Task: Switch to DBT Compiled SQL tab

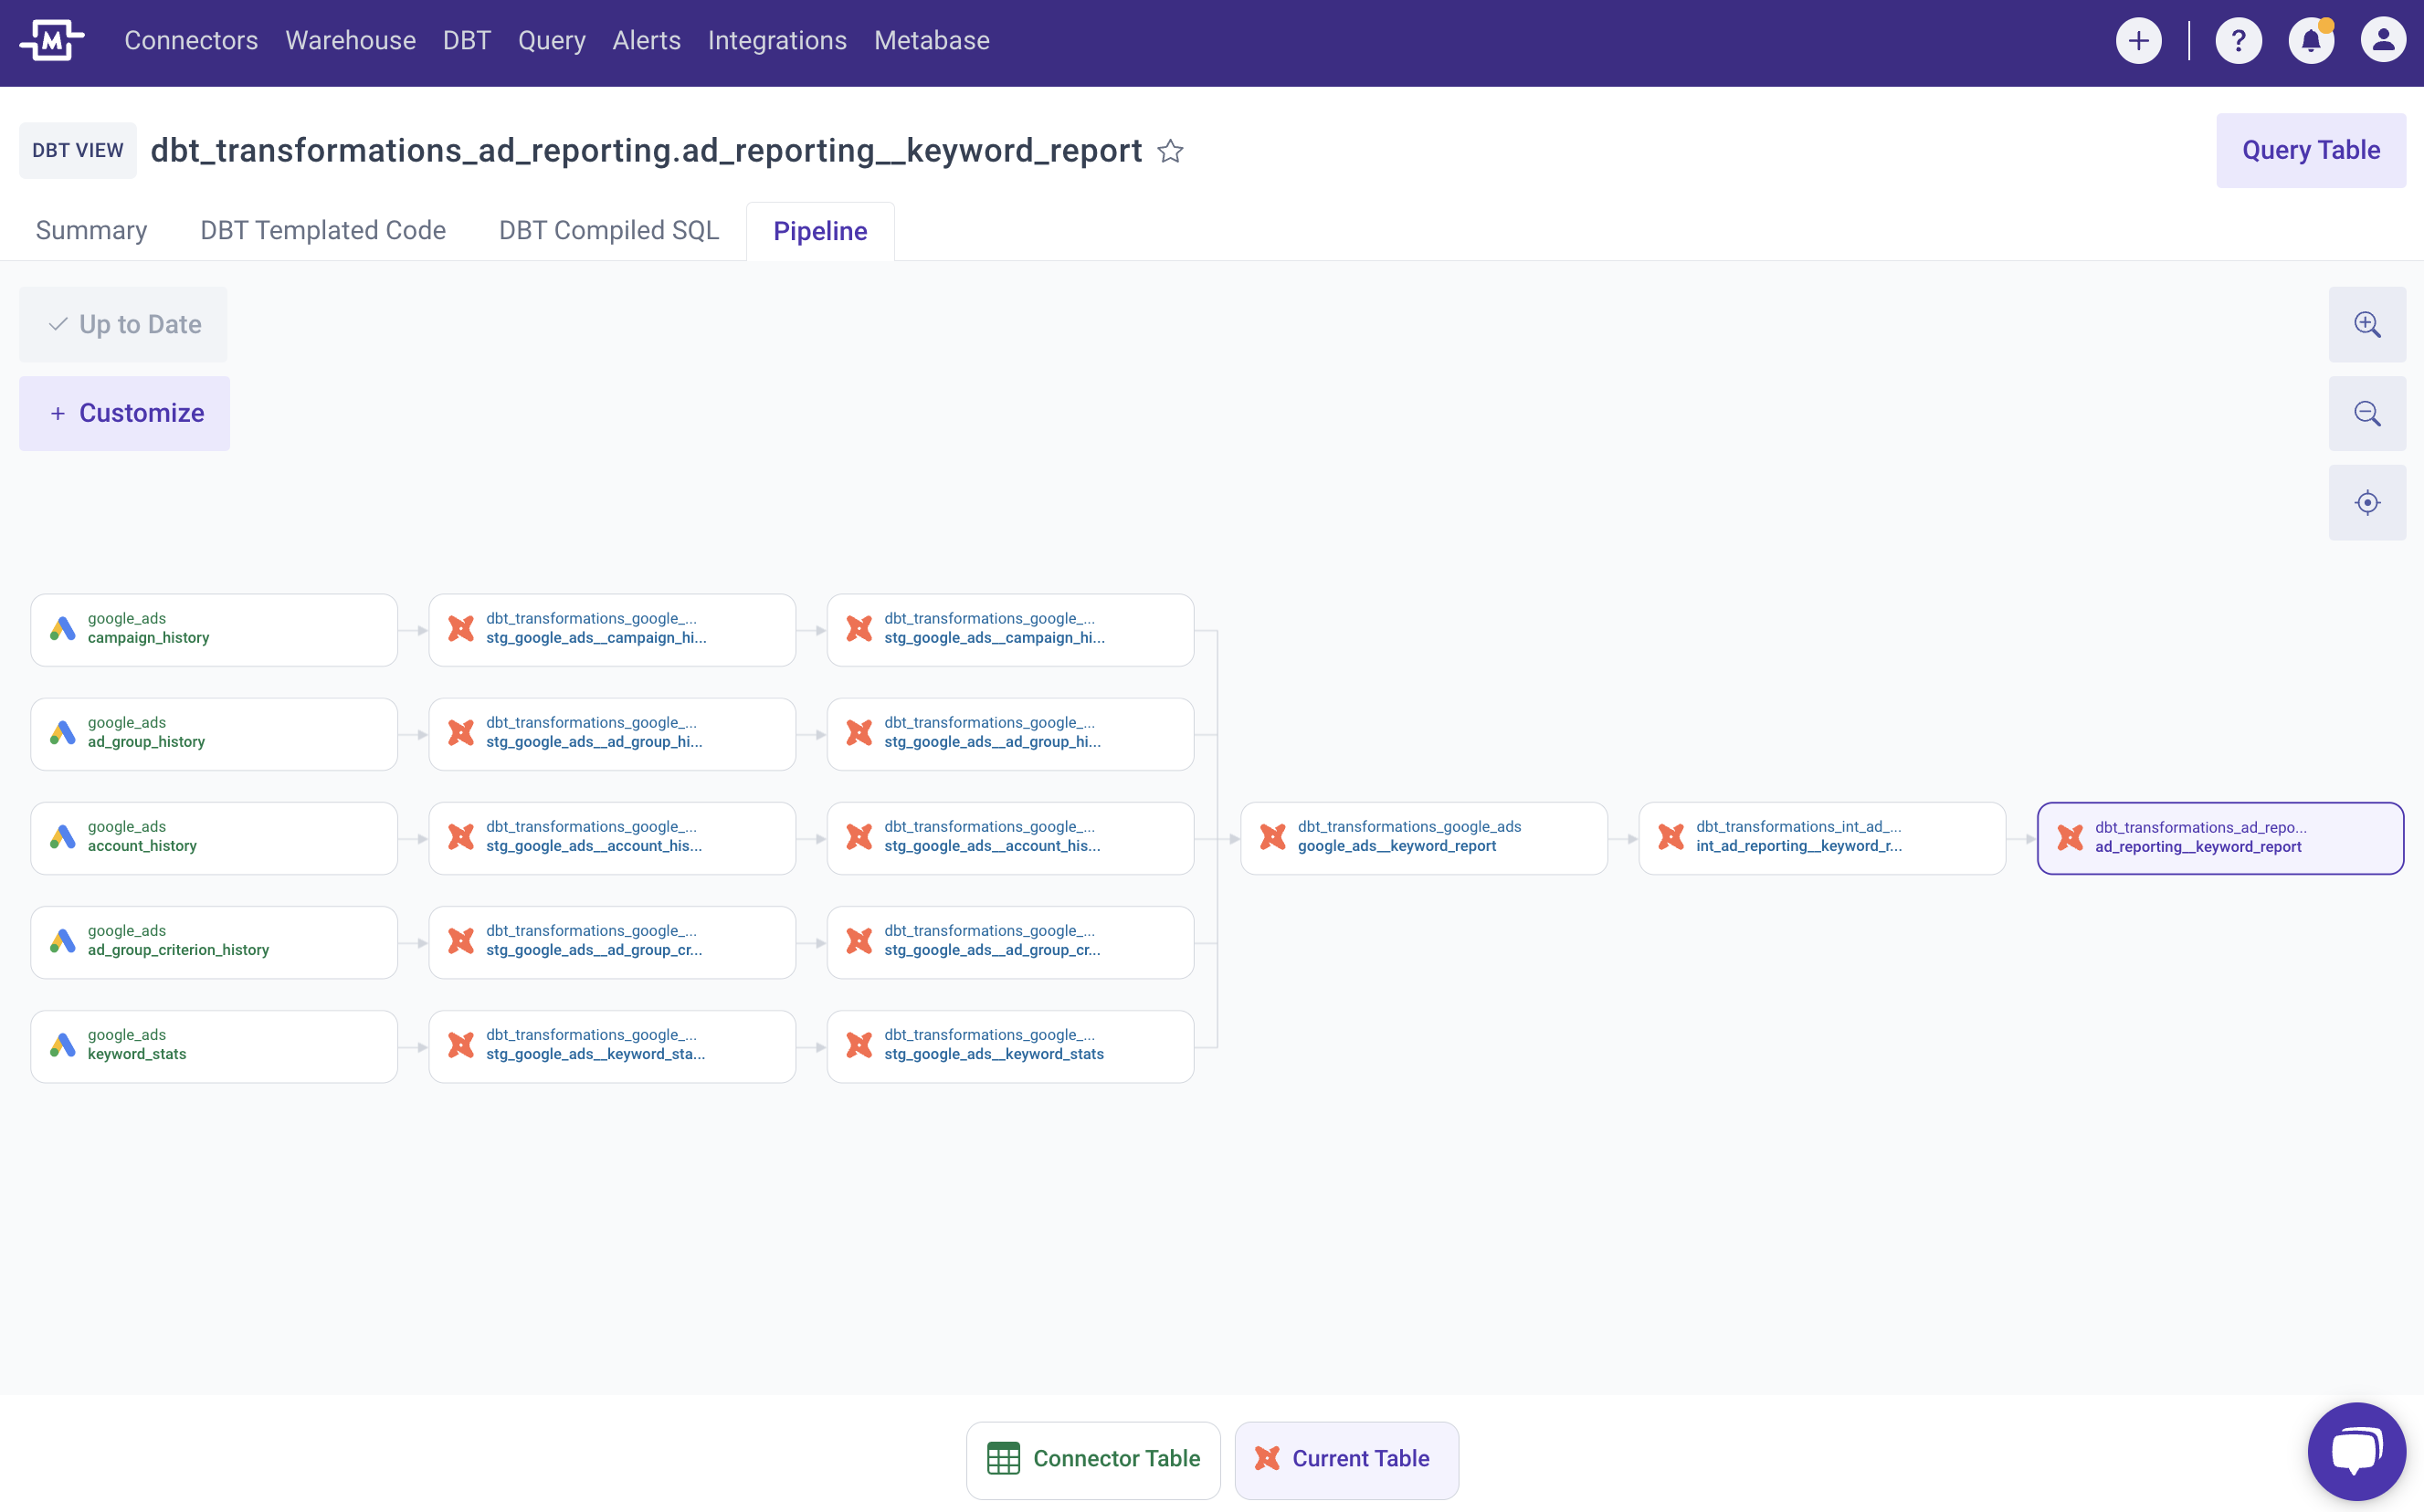Action: (x=608, y=230)
